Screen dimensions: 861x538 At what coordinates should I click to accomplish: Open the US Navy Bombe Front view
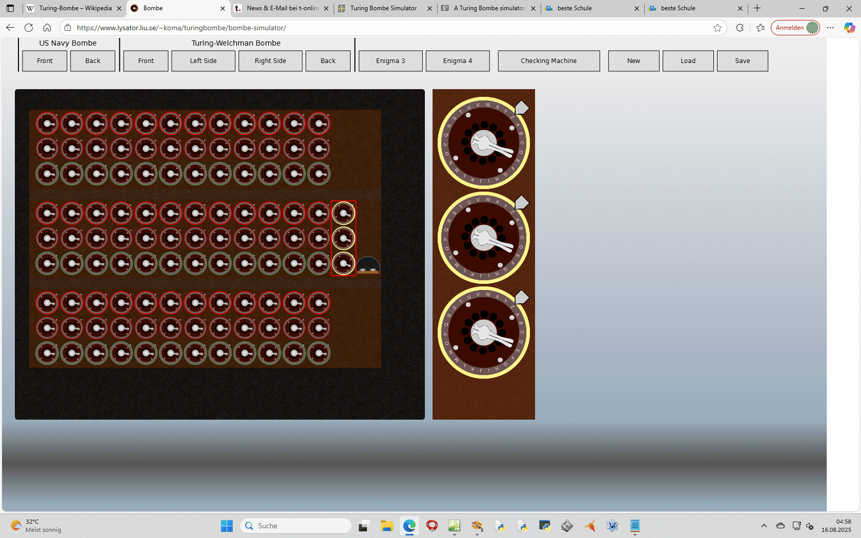pyautogui.click(x=45, y=61)
